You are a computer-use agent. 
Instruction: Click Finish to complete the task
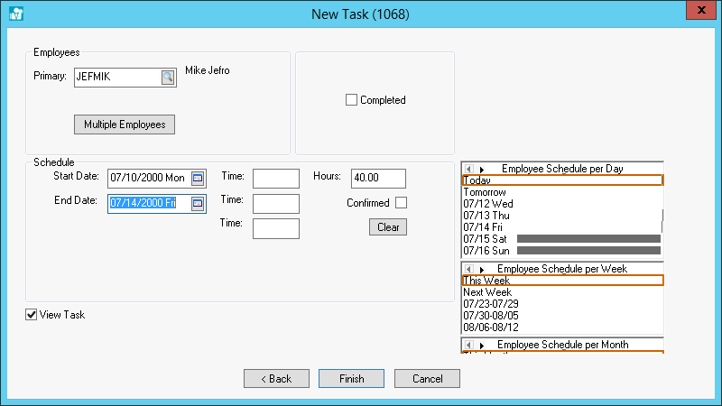pos(352,379)
